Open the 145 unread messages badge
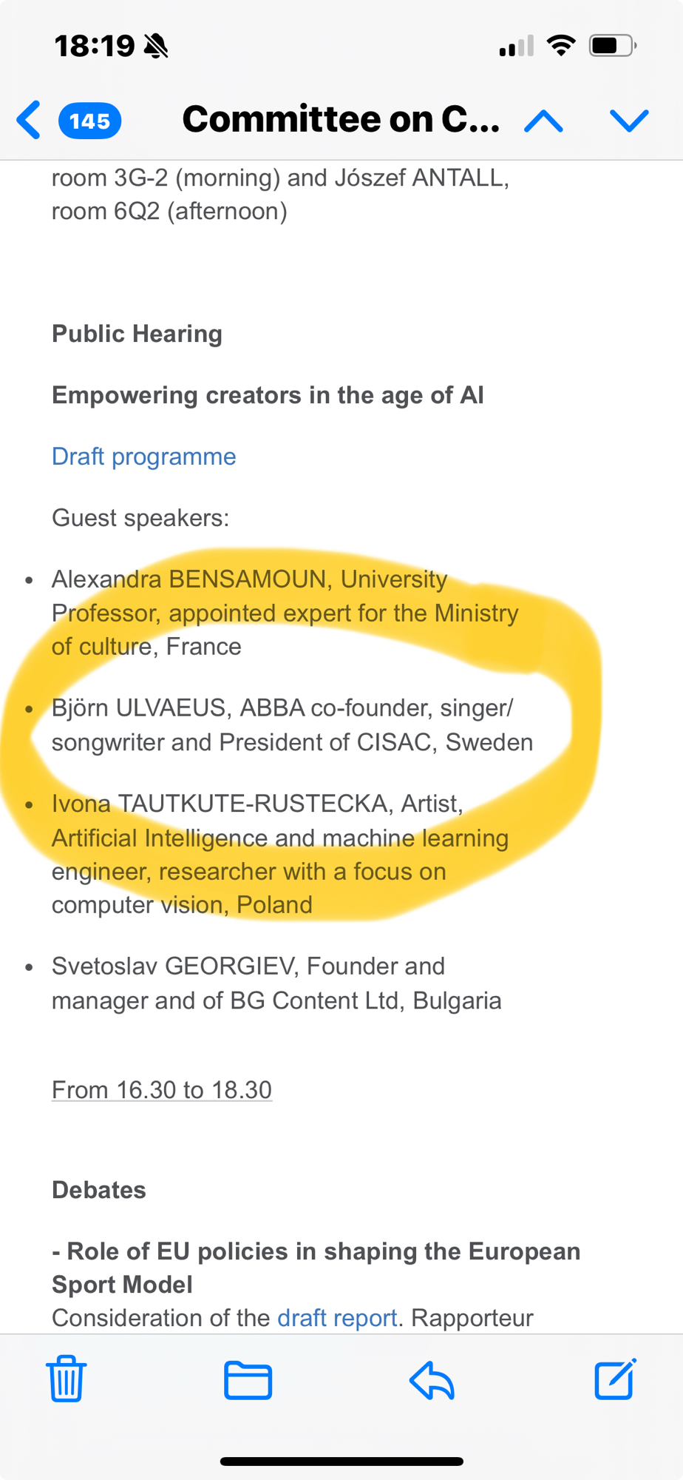This screenshot has width=683, height=1480. pyautogui.click(x=90, y=121)
